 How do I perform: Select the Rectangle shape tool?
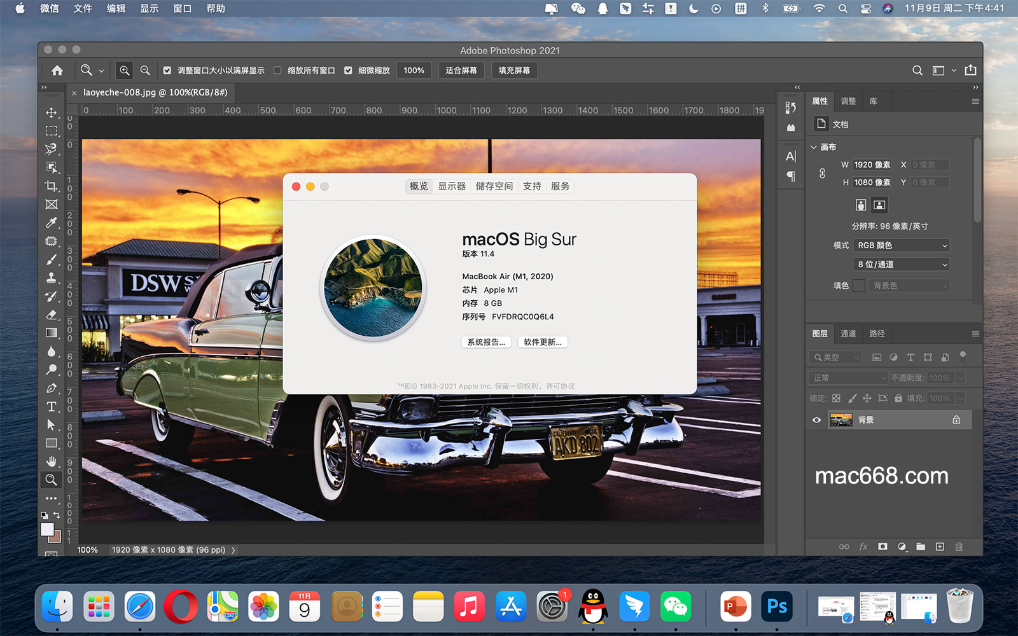tap(52, 443)
